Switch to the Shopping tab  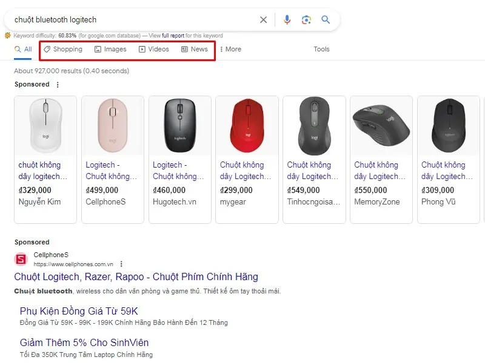pos(63,49)
